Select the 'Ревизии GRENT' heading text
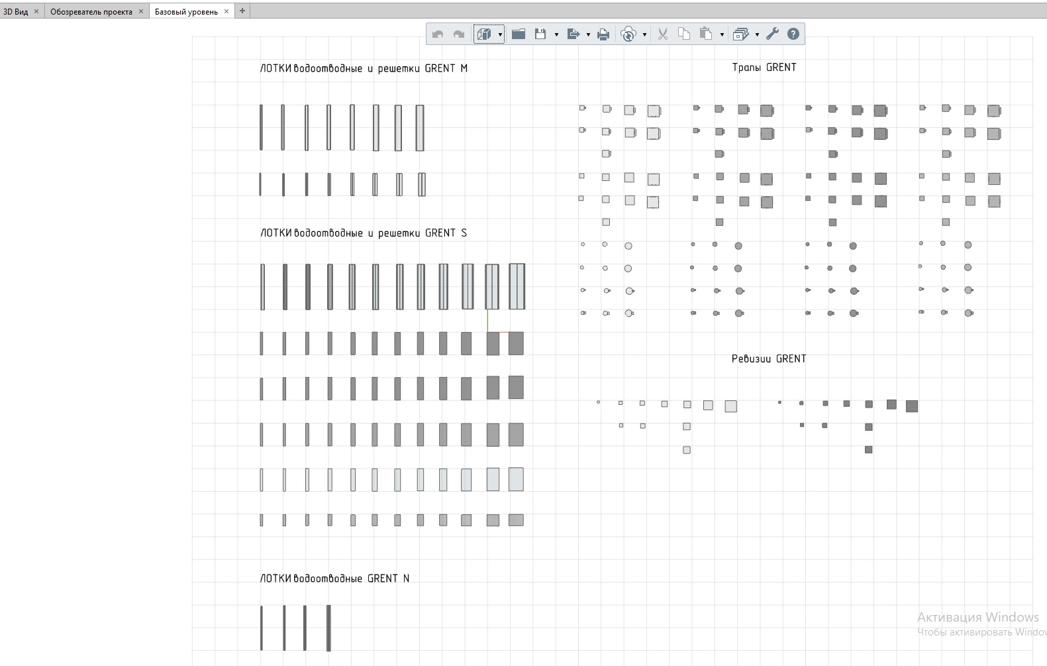The width and height of the screenshot is (1047, 666). point(769,359)
